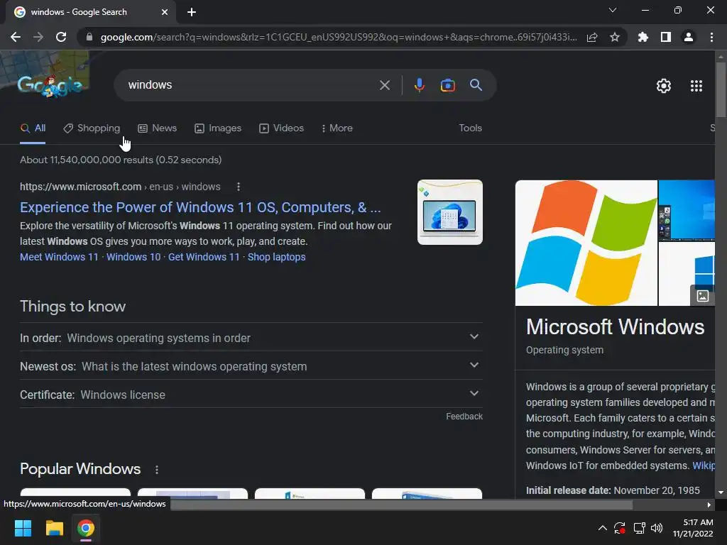727x545 pixels.
Task: Open Get Windows 11 sitelink
Action: [x=204, y=257]
